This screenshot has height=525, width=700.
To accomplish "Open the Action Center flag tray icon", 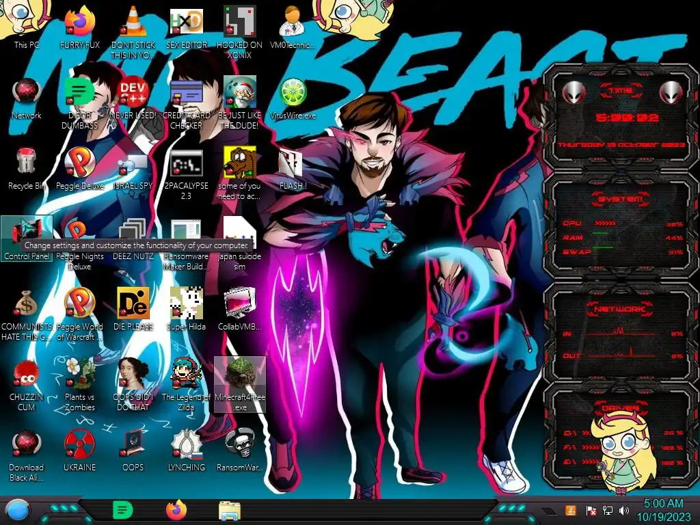I will 591,510.
